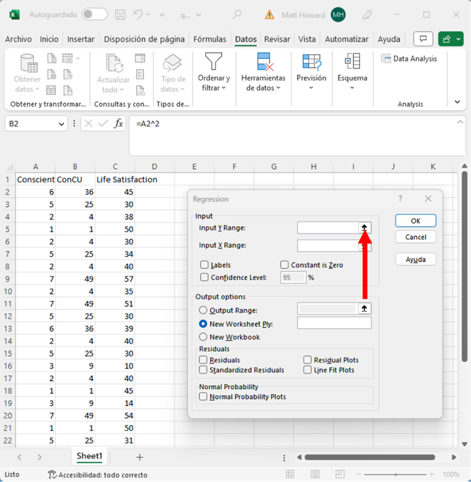Click Input Y Range collapse-dialog icon
The height and width of the screenshot is (482, 471).
[365, 228]
